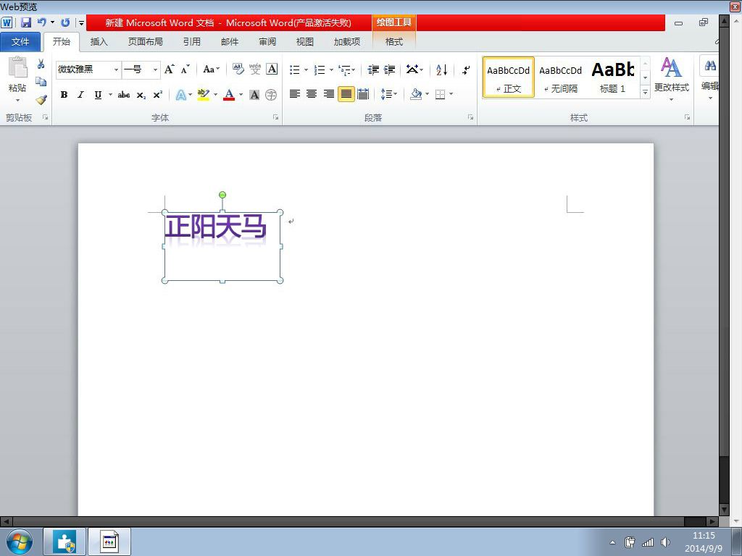Viewport: 742px width, 556px height.
Task: Apply yellow text highlight color
Action: click(203, 95)
